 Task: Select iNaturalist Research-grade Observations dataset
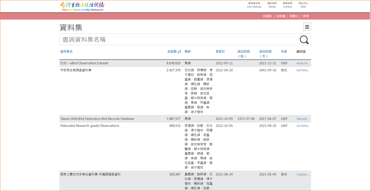coord(90,126)
